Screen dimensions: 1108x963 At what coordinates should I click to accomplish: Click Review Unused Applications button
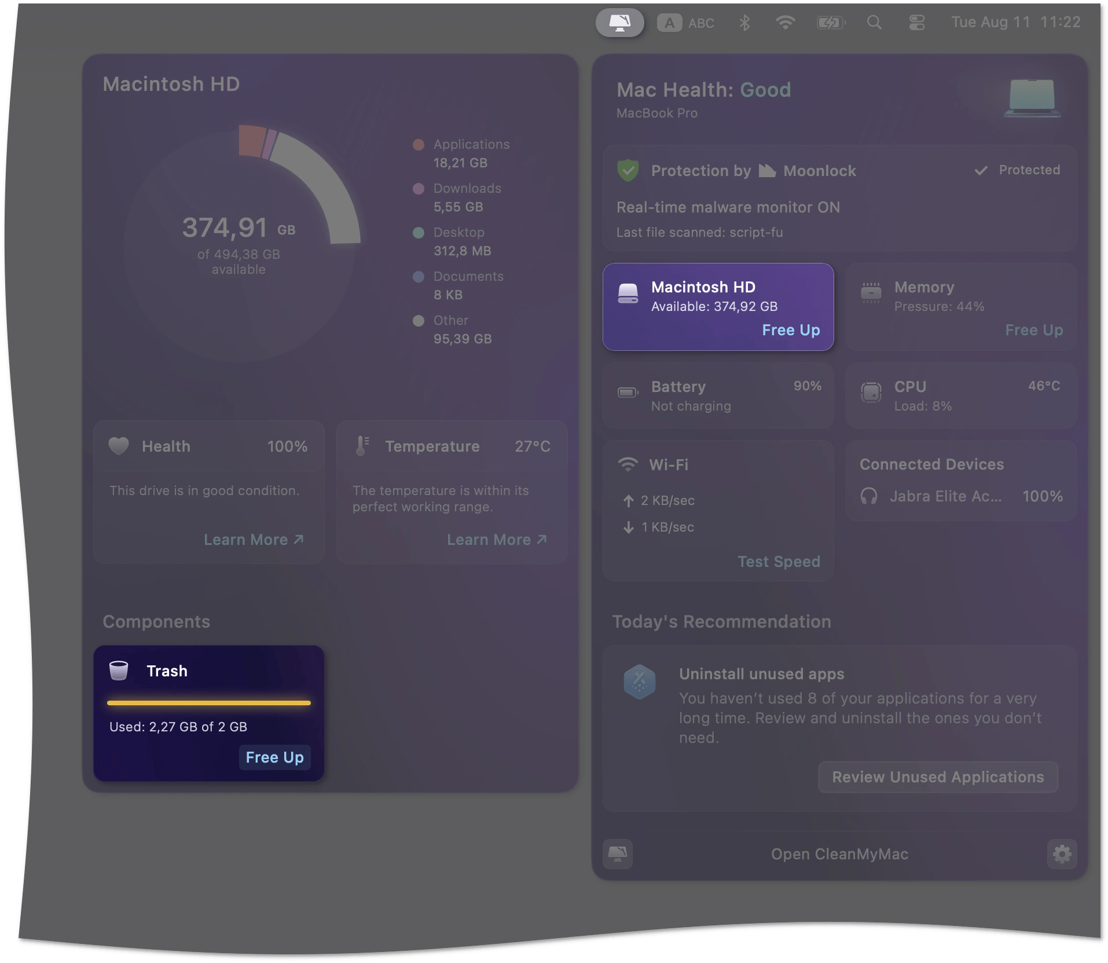[938, 777]
